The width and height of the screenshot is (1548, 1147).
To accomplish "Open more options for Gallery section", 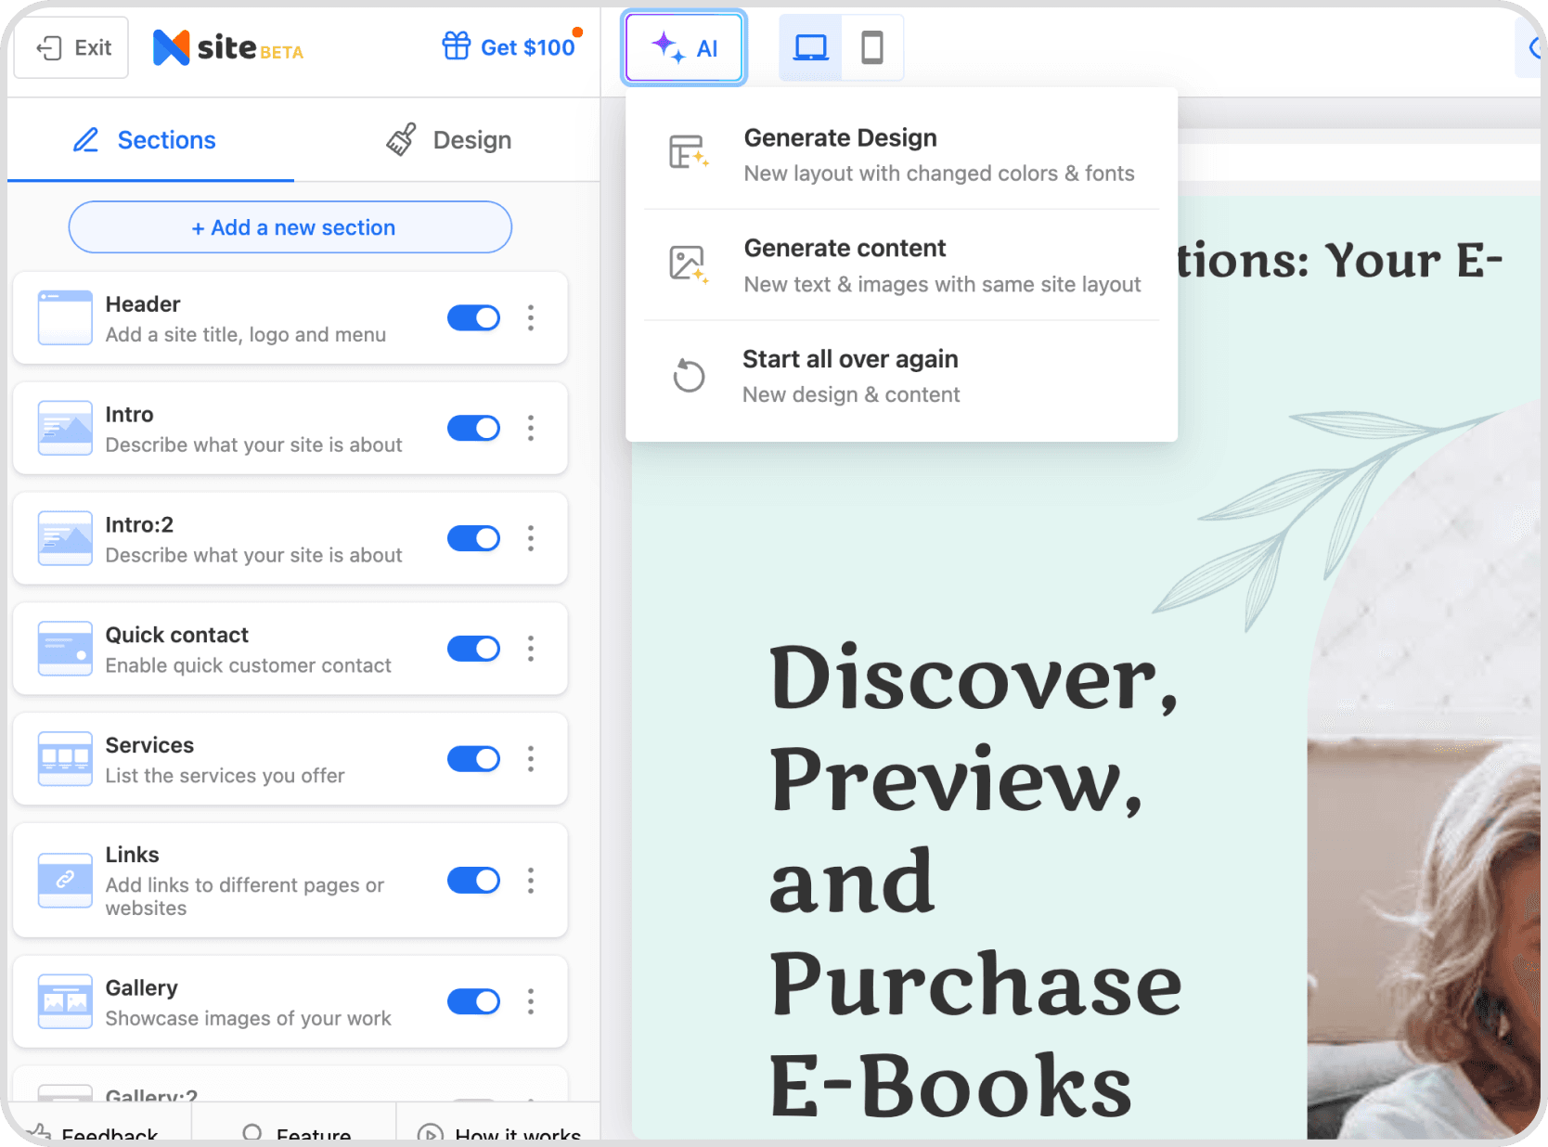I will [x=531, y=1001].
